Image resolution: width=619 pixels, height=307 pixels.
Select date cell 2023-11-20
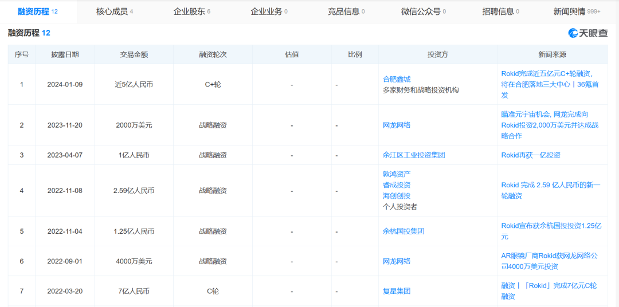pos(65,125)
